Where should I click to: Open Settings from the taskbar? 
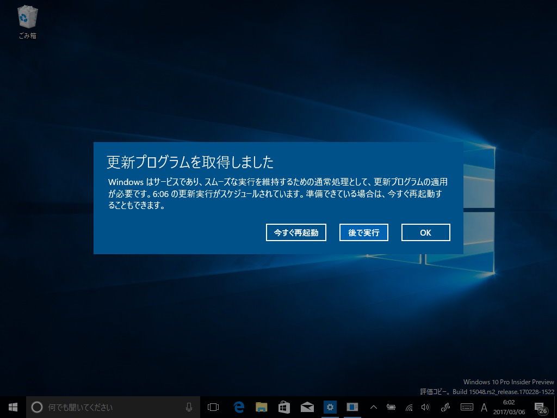330,407
